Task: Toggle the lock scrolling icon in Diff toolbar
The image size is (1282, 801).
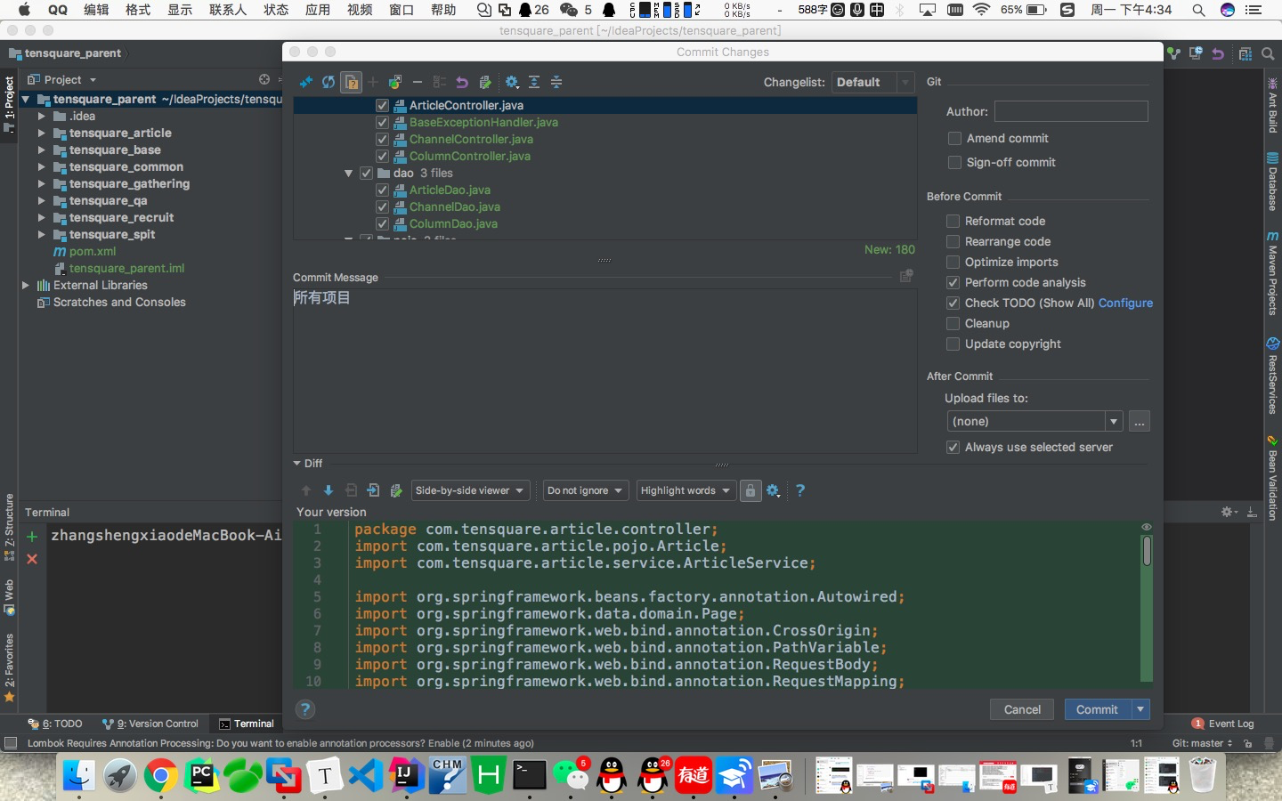Action: (751, 490)
